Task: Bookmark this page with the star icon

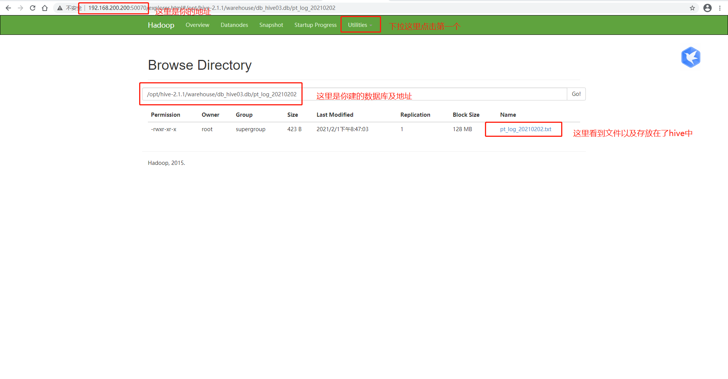Action: click(x=692, y=8)
